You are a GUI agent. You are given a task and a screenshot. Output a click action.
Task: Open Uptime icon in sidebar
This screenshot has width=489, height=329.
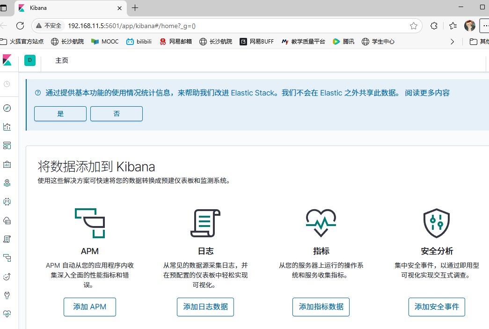click(7, 277)
